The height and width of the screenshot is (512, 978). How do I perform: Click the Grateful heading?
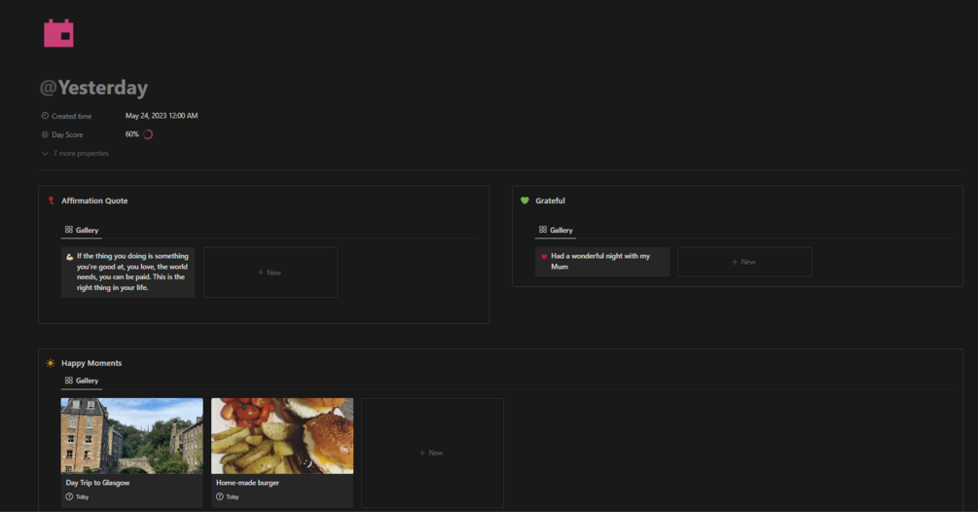pyautogui.click(x=550, y=201)
